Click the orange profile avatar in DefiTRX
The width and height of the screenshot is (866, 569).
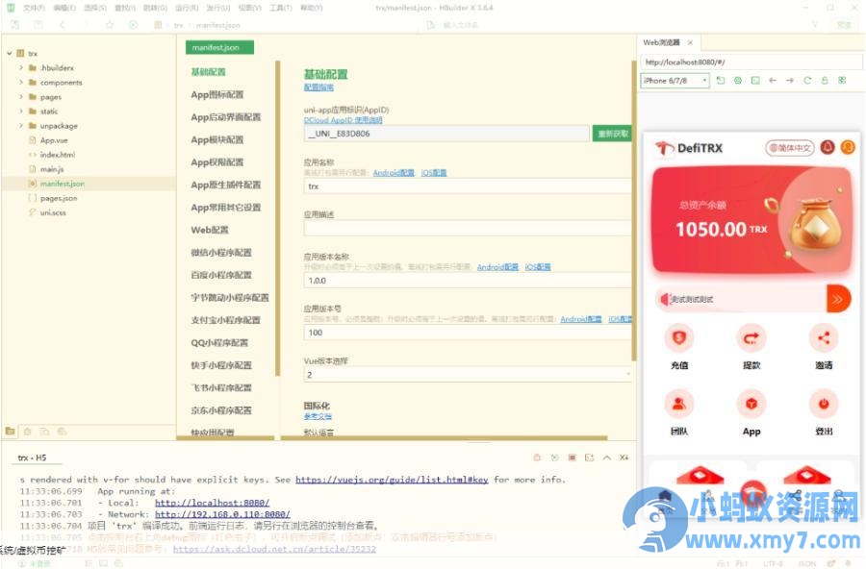pos(848,147)
